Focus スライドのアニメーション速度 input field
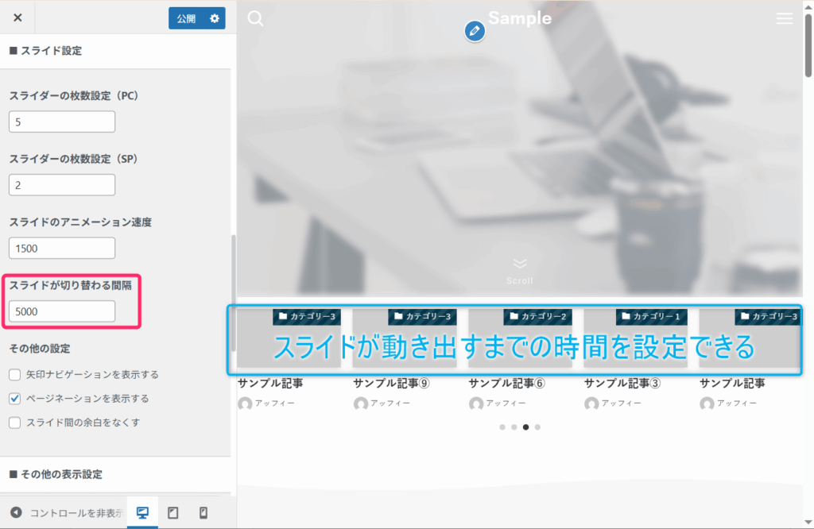This screenshot has width=814, height=529. (62, 249)
